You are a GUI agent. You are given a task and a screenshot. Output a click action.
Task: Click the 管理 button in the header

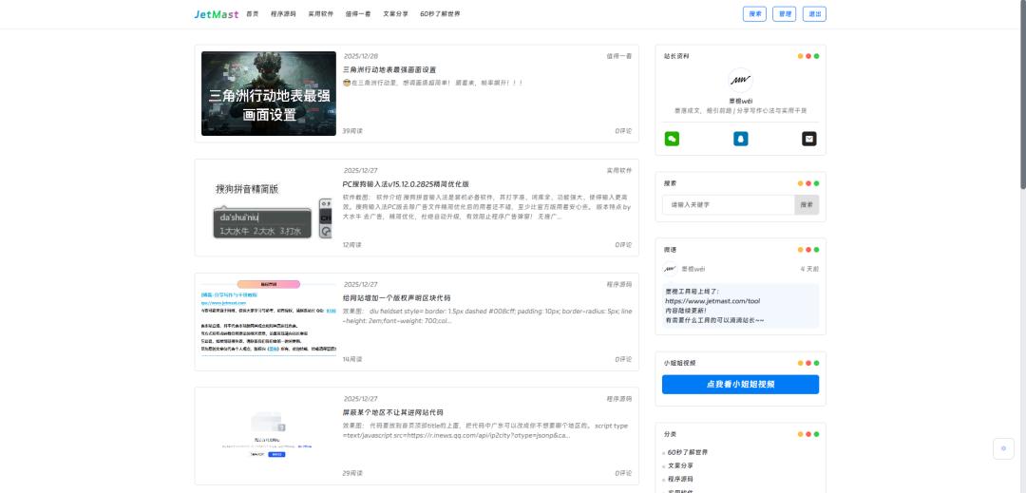coord(784,14)
